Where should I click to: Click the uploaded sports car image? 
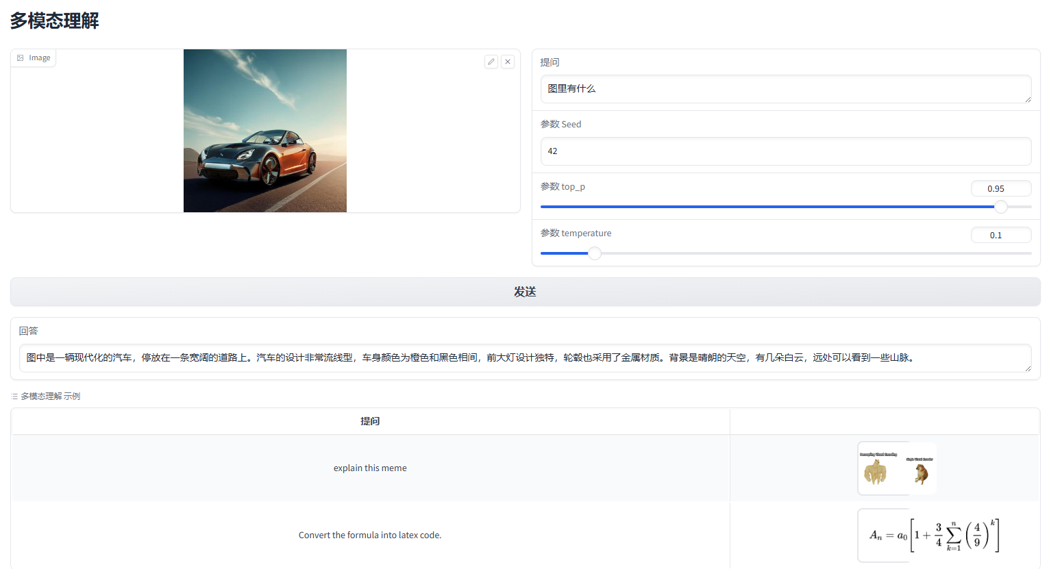(265, 131)
